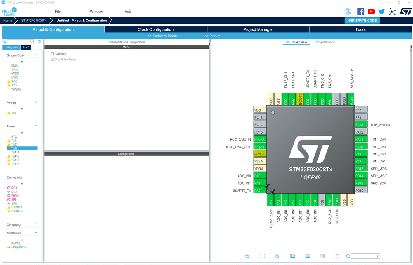This screenshot has height=265, width=413.
Task: Click the pin search magnifier icon
Action: coord(348,256)
